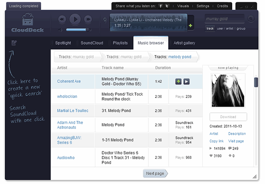Select Doctor Who Series 6 Disc 1 track
The width and height of the screenshot is (265, 184).
point(123,157)
